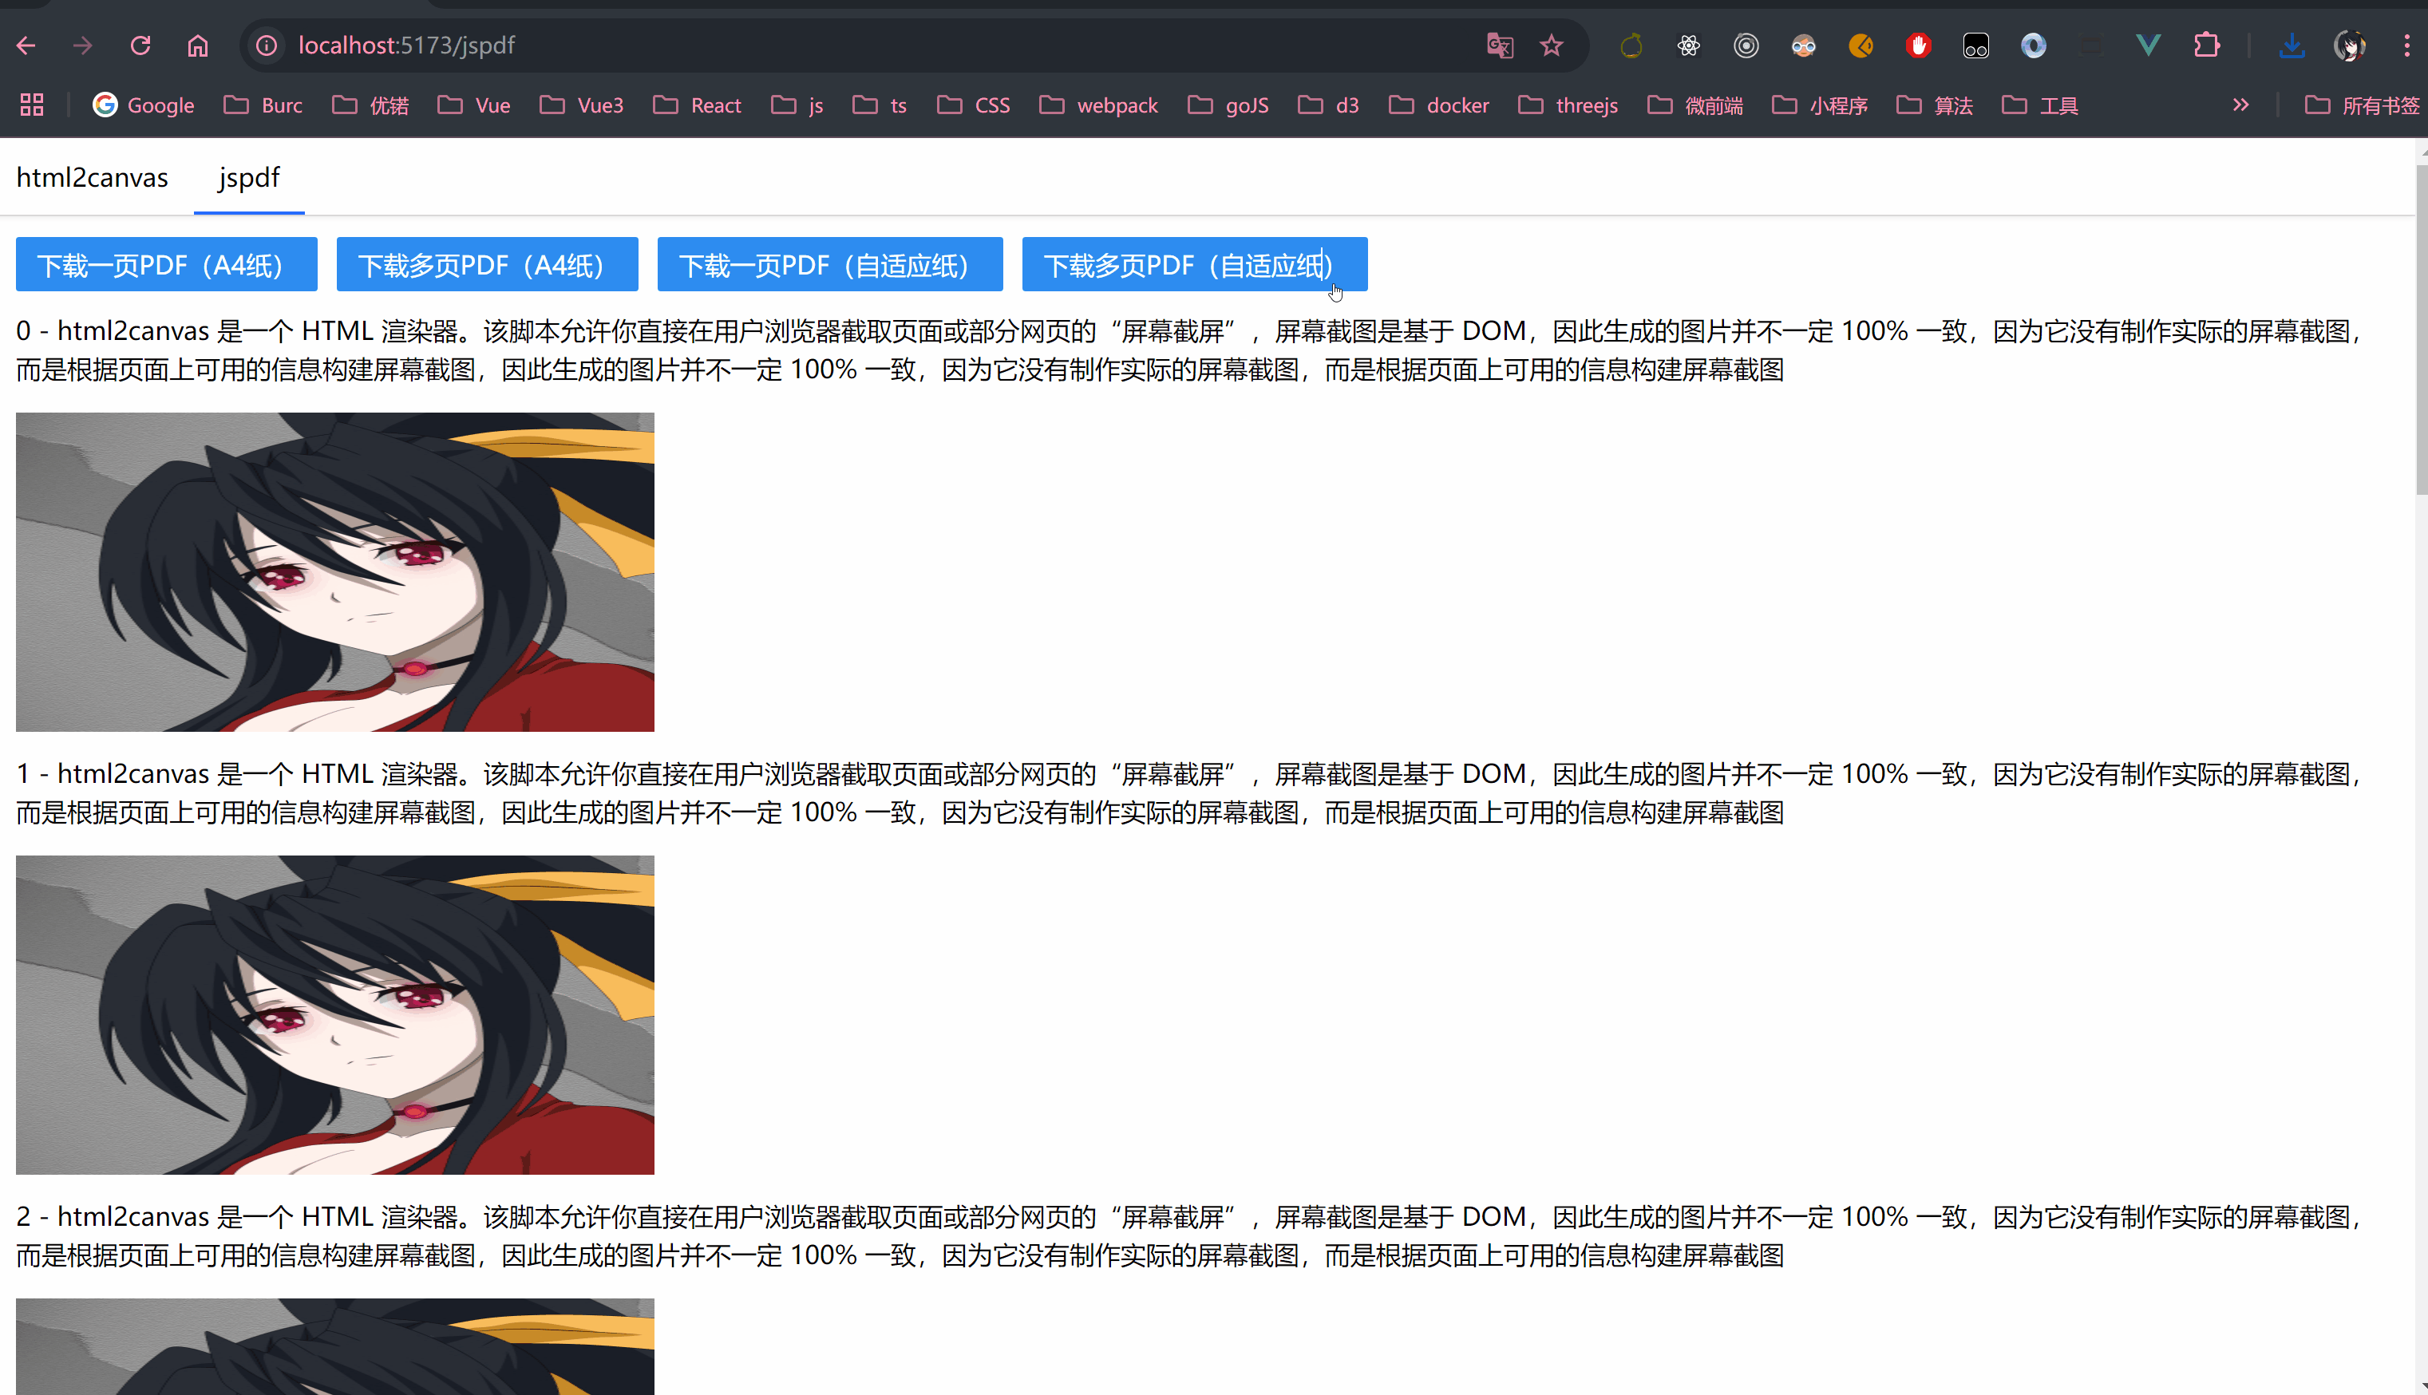Open the webpack bookmark folder
This screenshot has width=2428, height=1395.
click(x=1097, y=105)
